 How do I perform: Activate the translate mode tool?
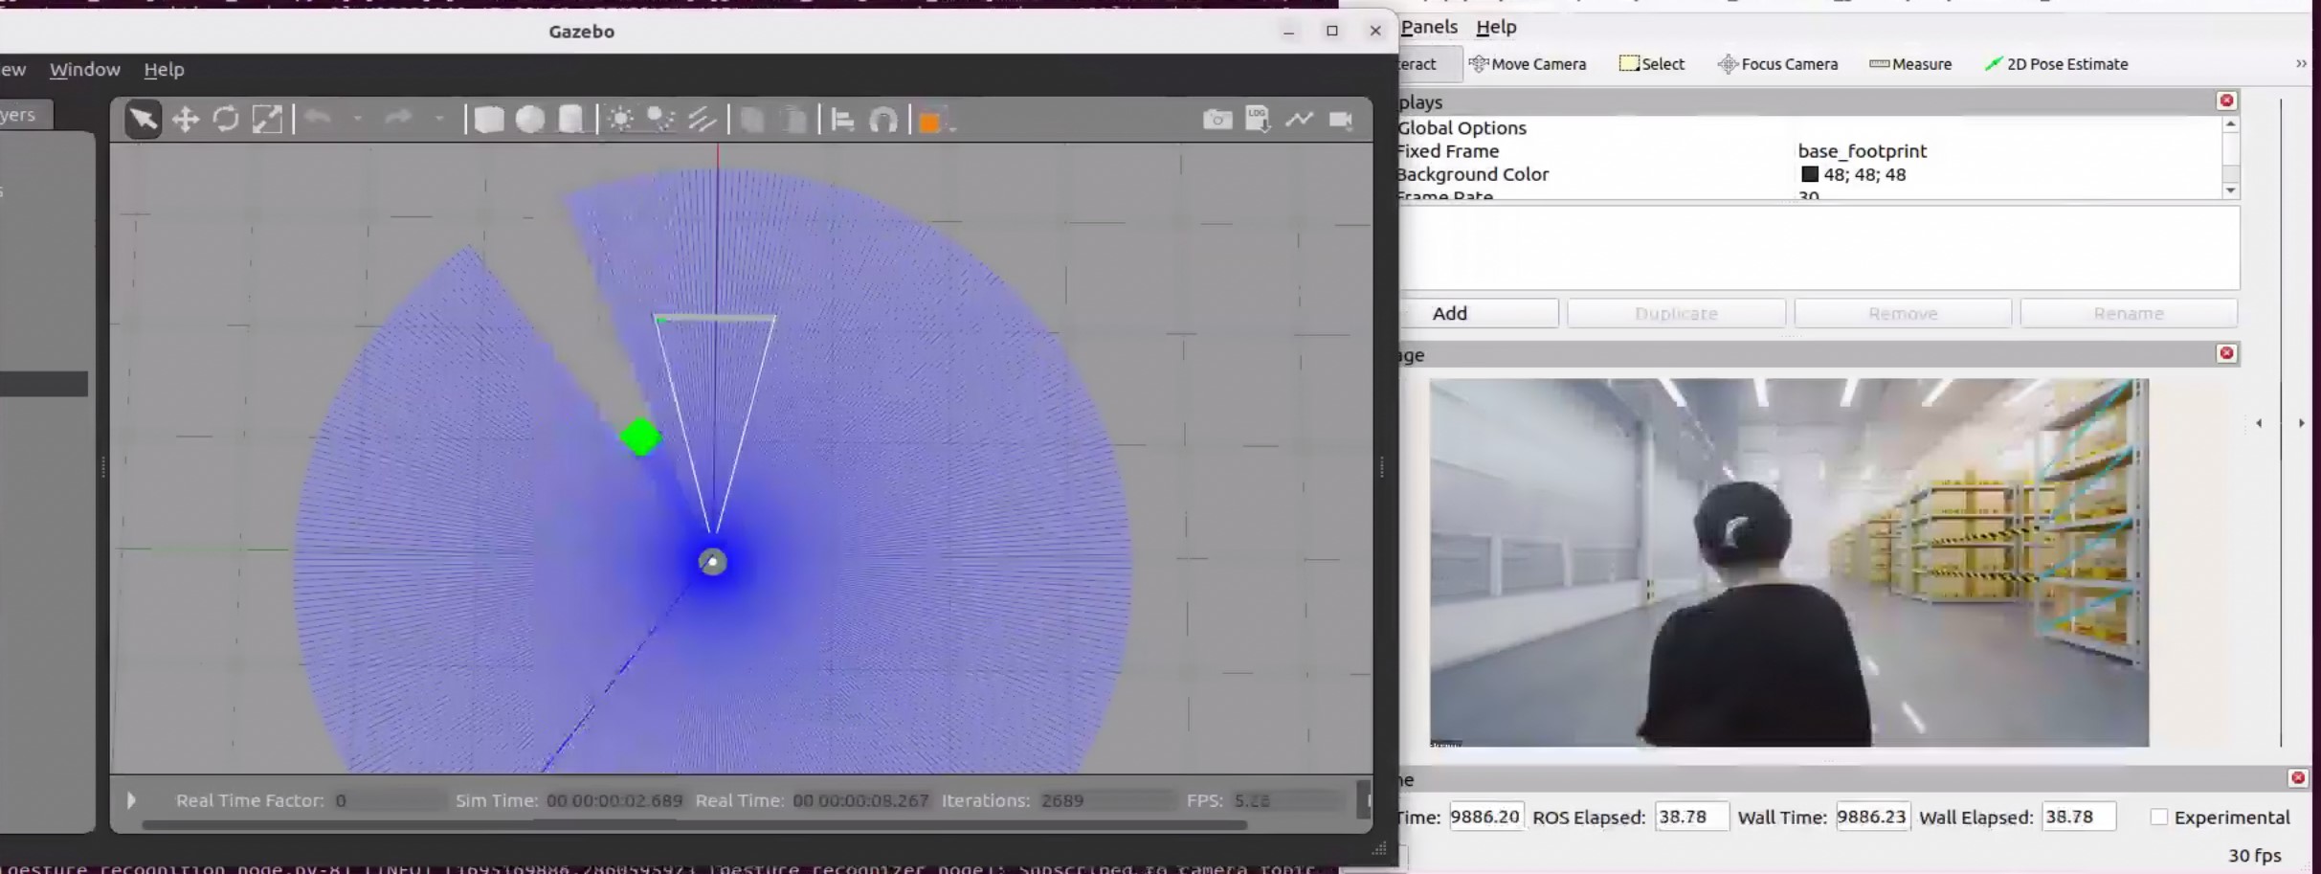pyautogui.click(x=185, y=120)
